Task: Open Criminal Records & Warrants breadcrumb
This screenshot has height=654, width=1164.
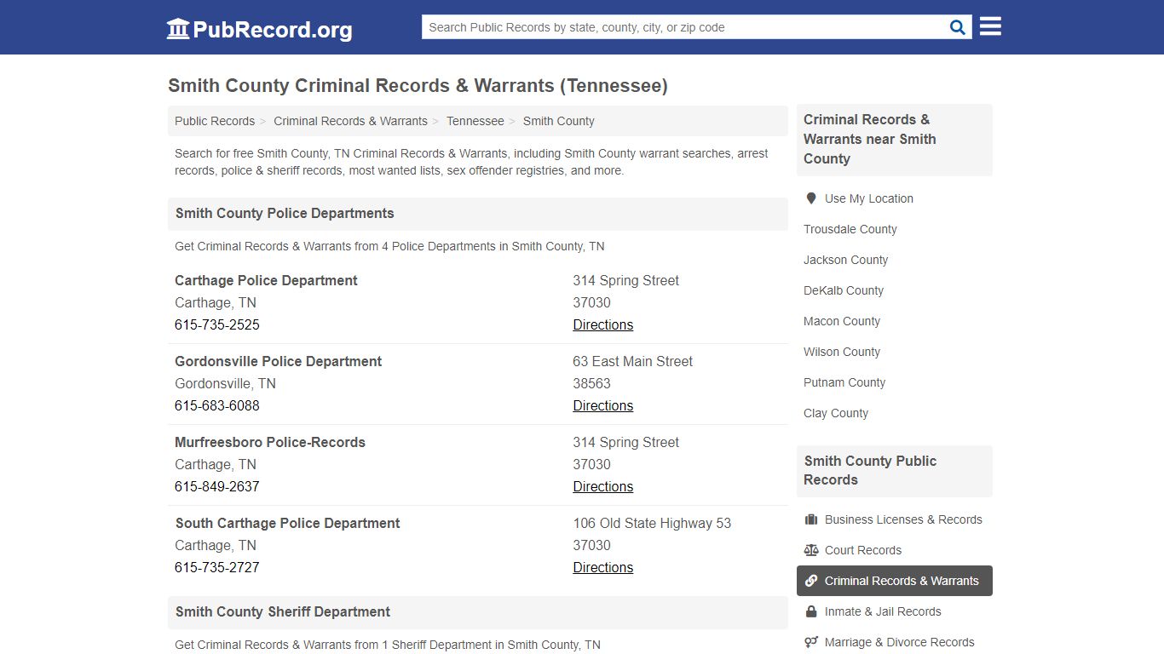Action: point(350,121)
